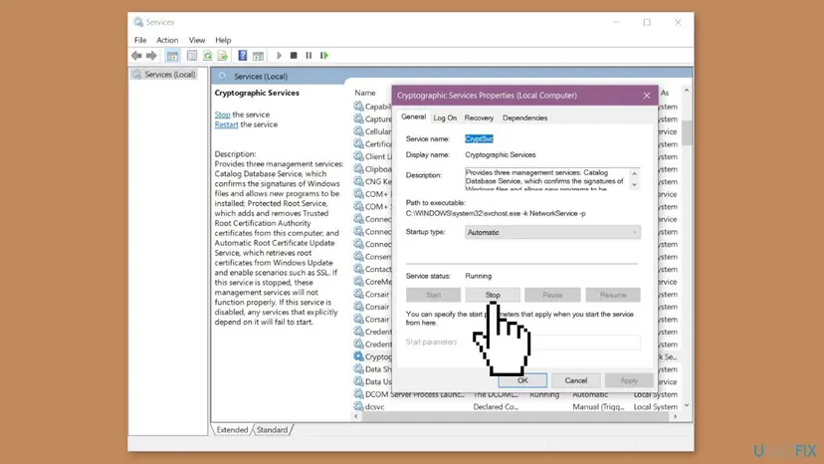This screenshot has width=824, height=464.
Task: Click description box up scroll arrow
Action: [x=634, y=173]
